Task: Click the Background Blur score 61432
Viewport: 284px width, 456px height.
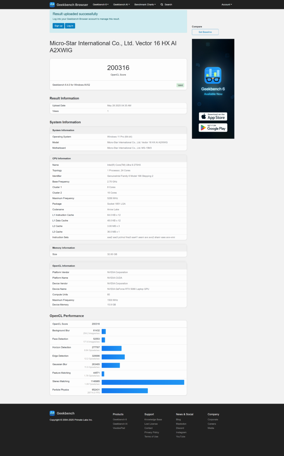Action: [x=96, y=330]
